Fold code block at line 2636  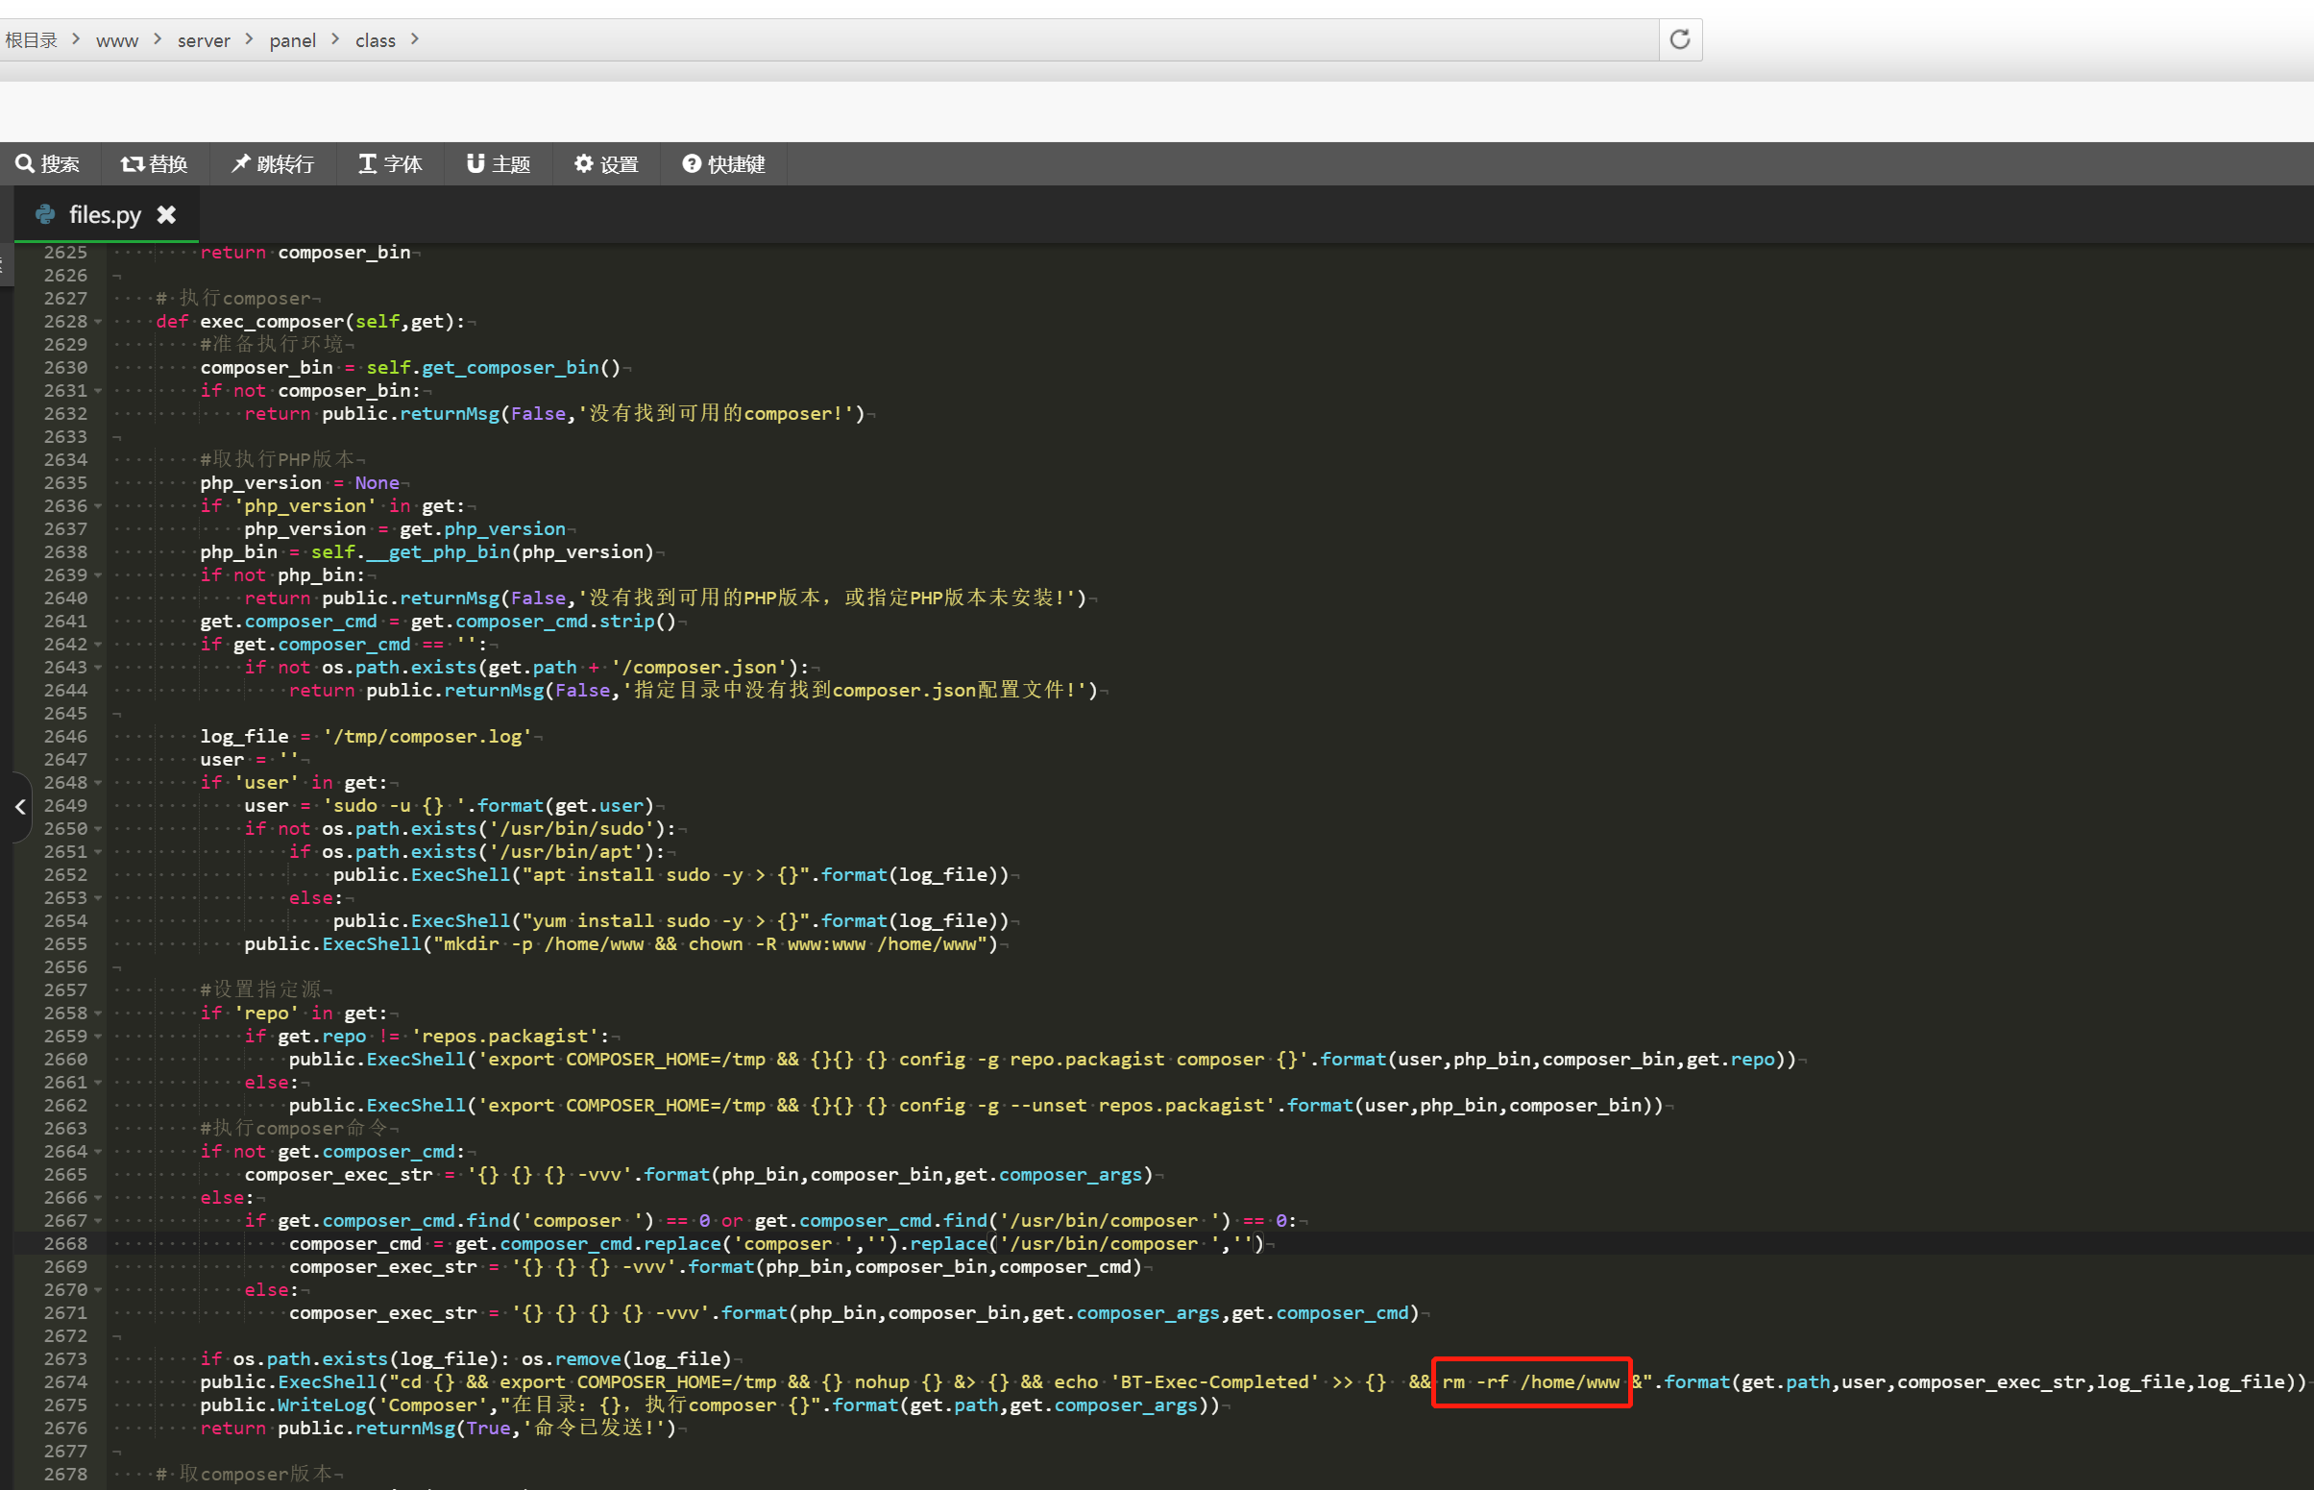coord(98,506)
